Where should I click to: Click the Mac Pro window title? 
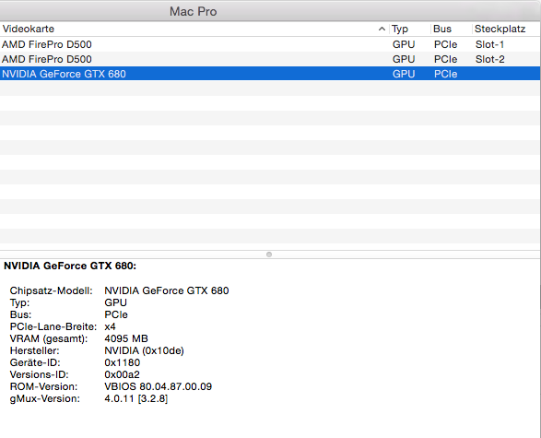point(194,11)
